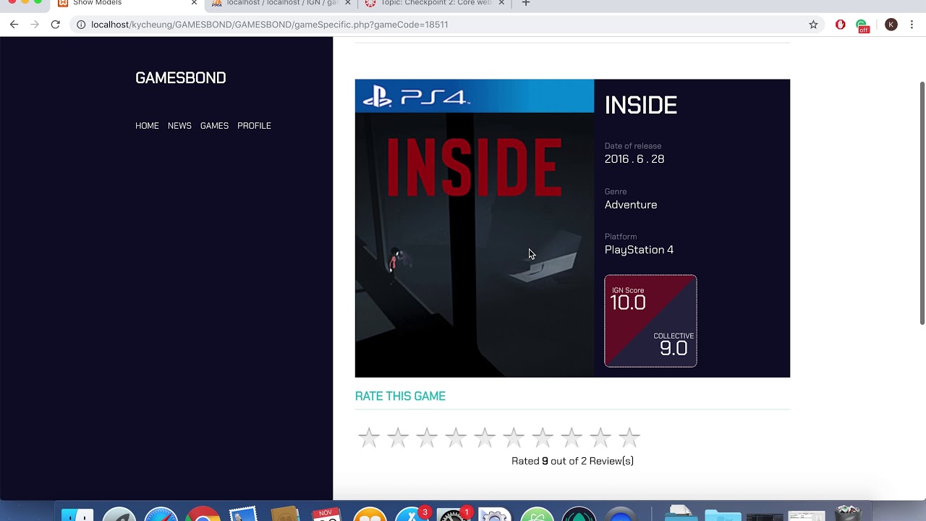Viewport: 926px width, 521px height.
Task: Click the Adventure genre value
Action: [x=631, y=205]
